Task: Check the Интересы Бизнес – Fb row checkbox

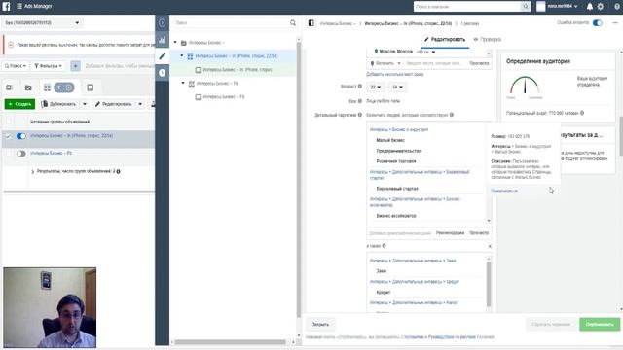Action: pyautogui.click(x=9, y=154)
